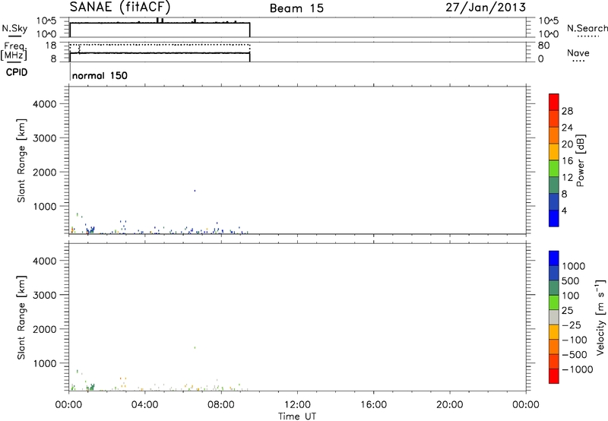The height and width of the screenshot is (421, 608).
Task: Click the Time UT axis label
Action: [x=297, y=416]
